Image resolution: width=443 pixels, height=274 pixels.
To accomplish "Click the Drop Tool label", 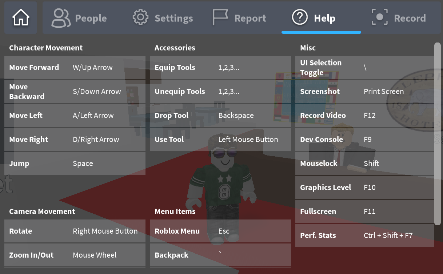I will [x=172, y=116].
